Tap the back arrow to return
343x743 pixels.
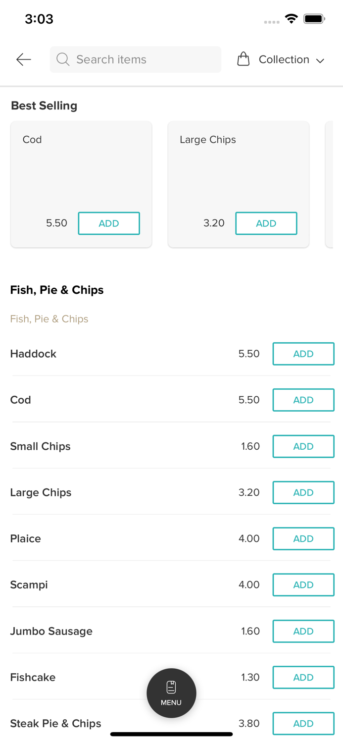click(23, 59)
